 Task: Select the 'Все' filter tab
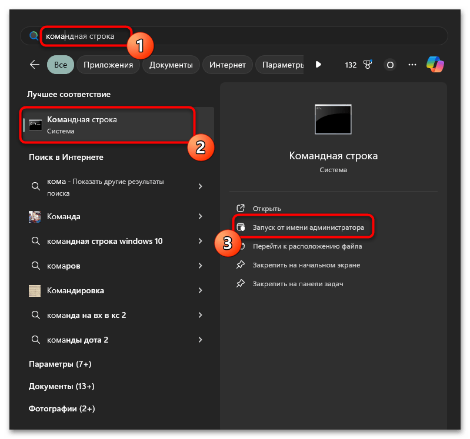[61, 65]
